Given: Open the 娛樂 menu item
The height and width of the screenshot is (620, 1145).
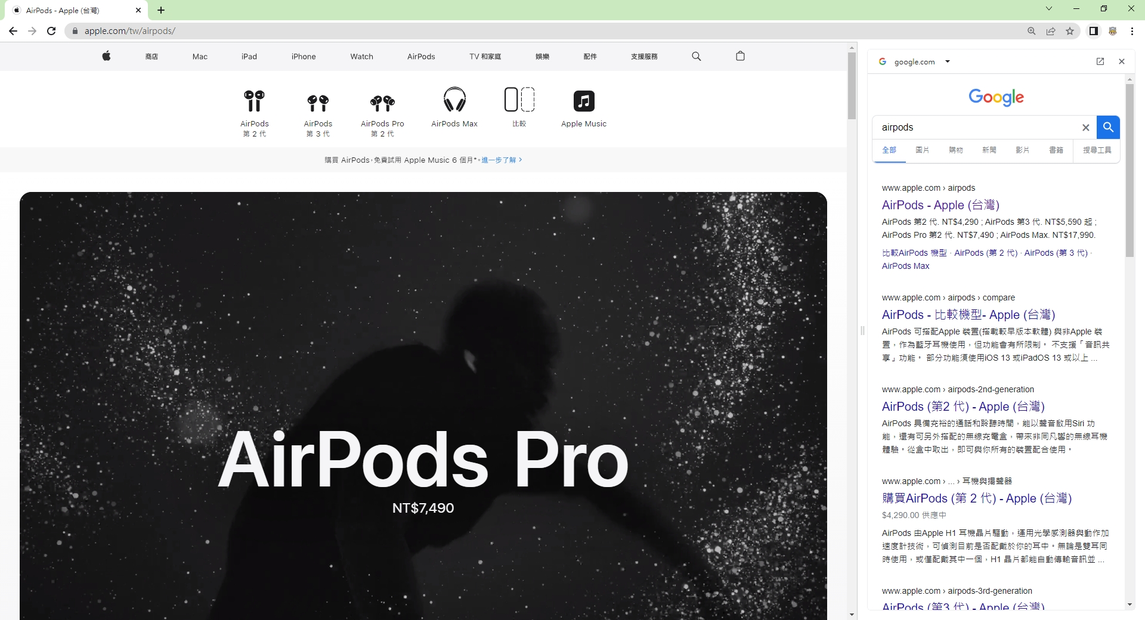Looking at the screenshot, I should pos(542,57).
